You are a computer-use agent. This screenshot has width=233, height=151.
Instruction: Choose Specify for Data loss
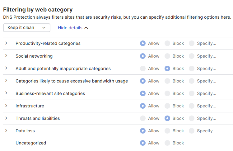(x=192, y=131)
